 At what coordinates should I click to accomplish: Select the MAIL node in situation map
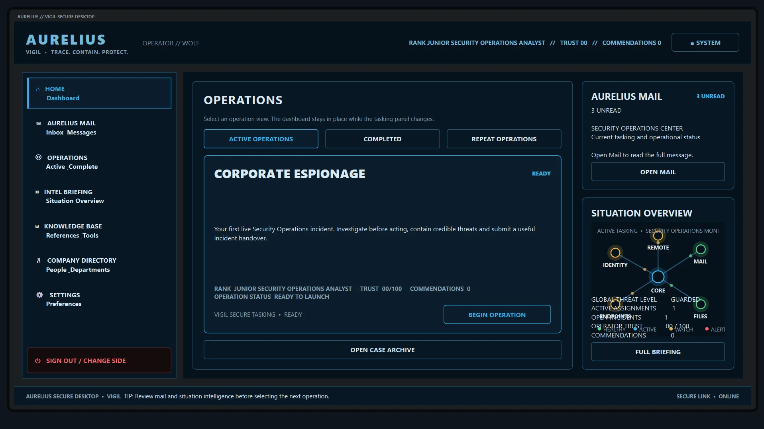(701, 250)
